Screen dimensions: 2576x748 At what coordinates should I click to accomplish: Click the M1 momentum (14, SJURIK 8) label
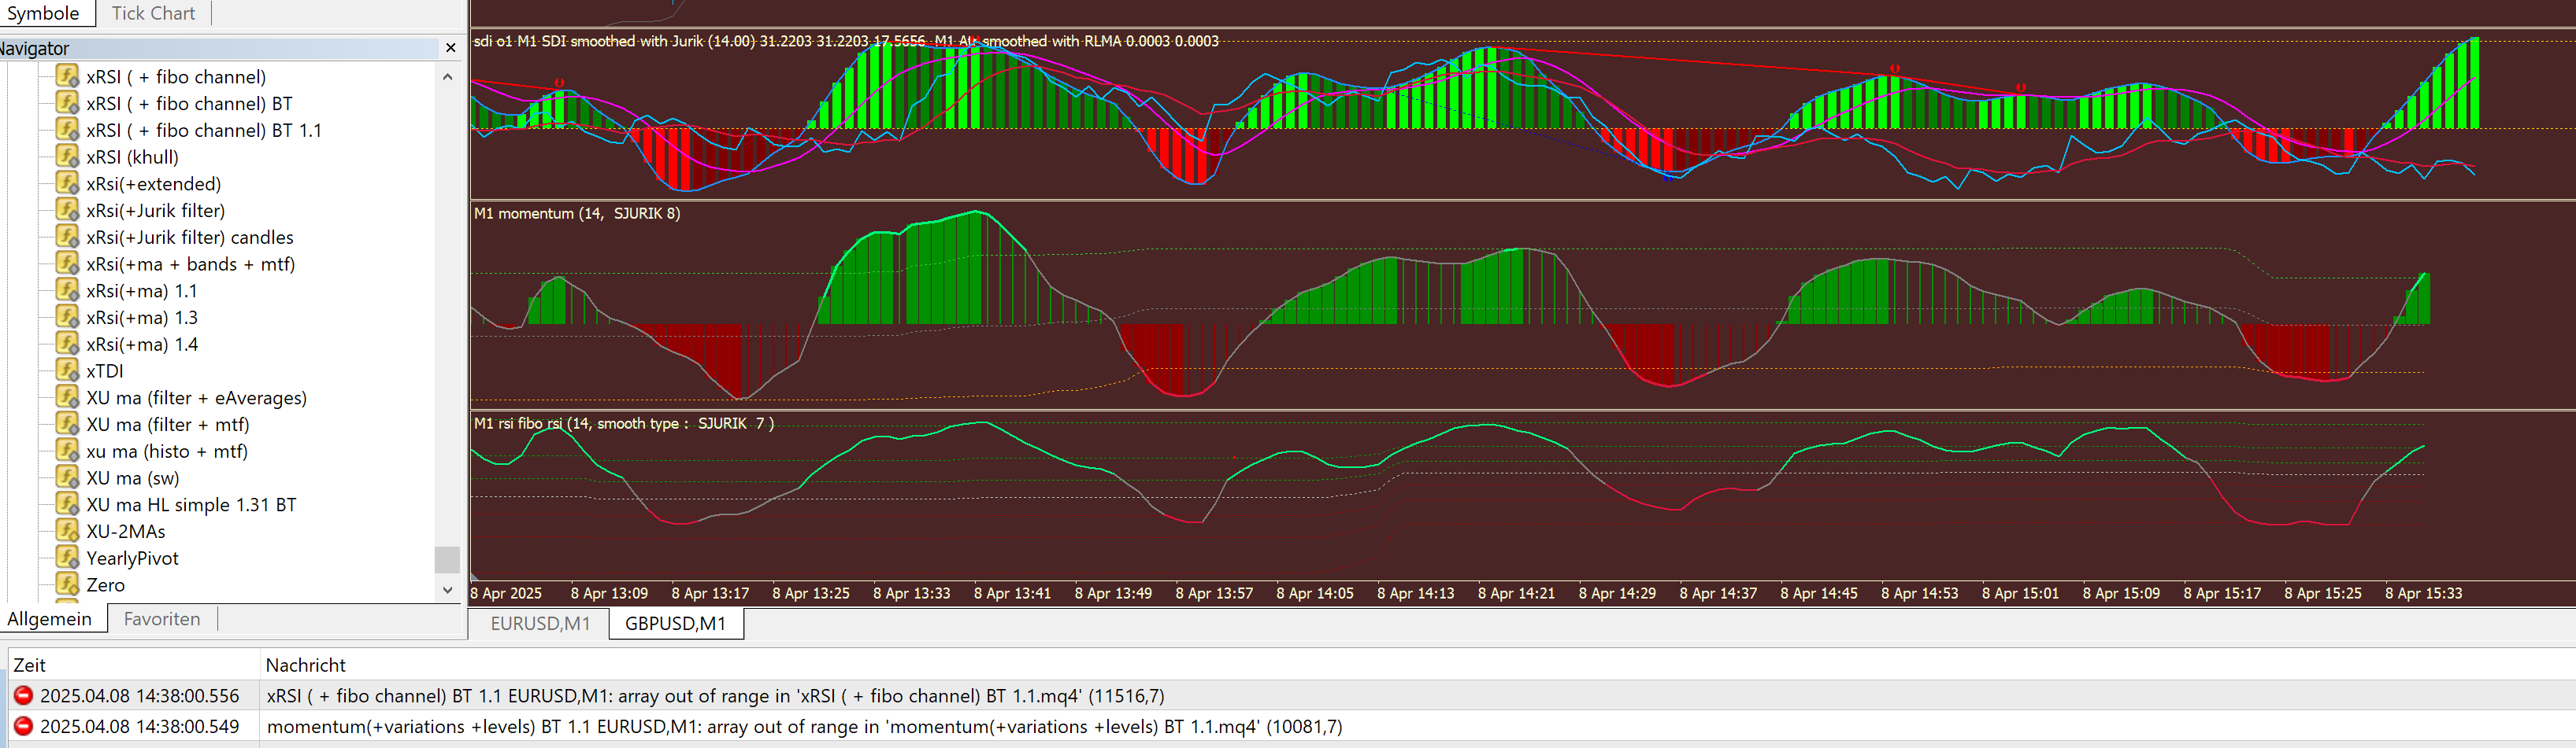coord(577,212)
